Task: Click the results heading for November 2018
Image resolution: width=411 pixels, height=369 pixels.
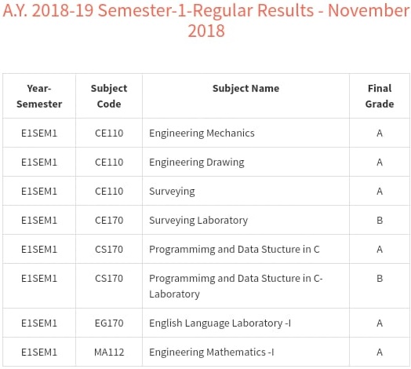Action: (206, 20)
